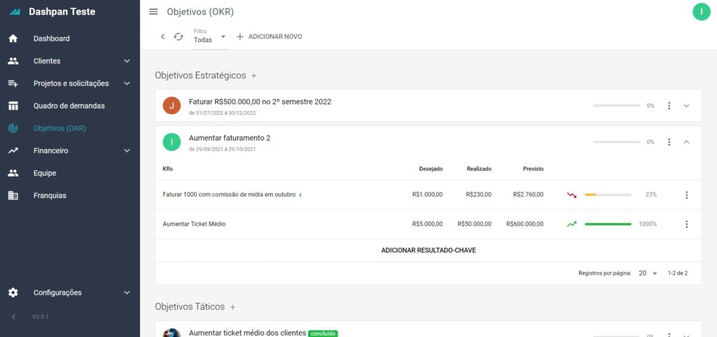Go back with the toolbar arrow

pos(162,36)
